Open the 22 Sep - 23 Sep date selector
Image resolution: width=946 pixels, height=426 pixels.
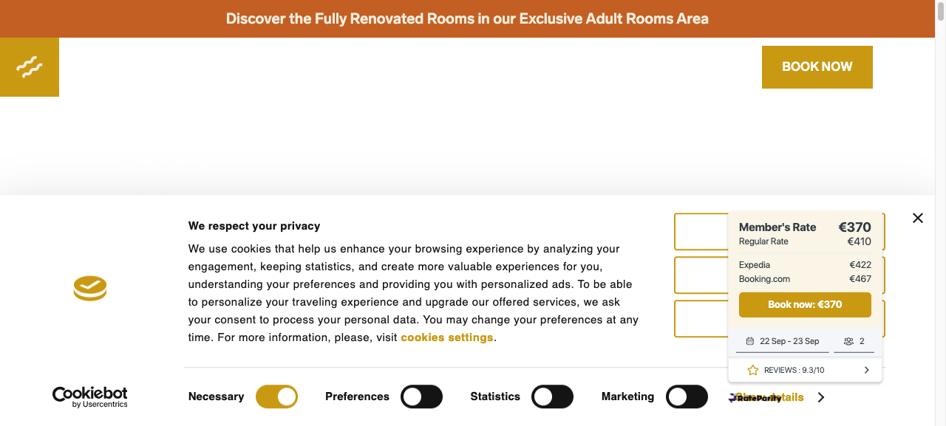(x=783, y=342)
